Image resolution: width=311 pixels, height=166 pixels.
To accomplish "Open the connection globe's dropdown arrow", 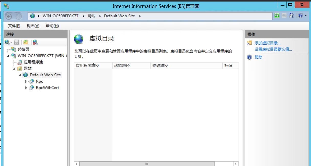I will pos(11,42).
